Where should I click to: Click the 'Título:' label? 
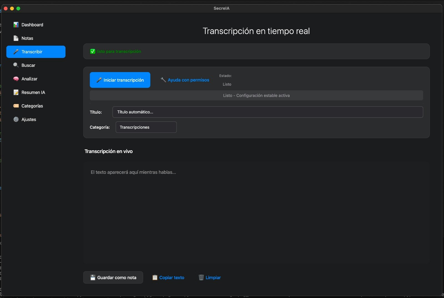(96, 112)
